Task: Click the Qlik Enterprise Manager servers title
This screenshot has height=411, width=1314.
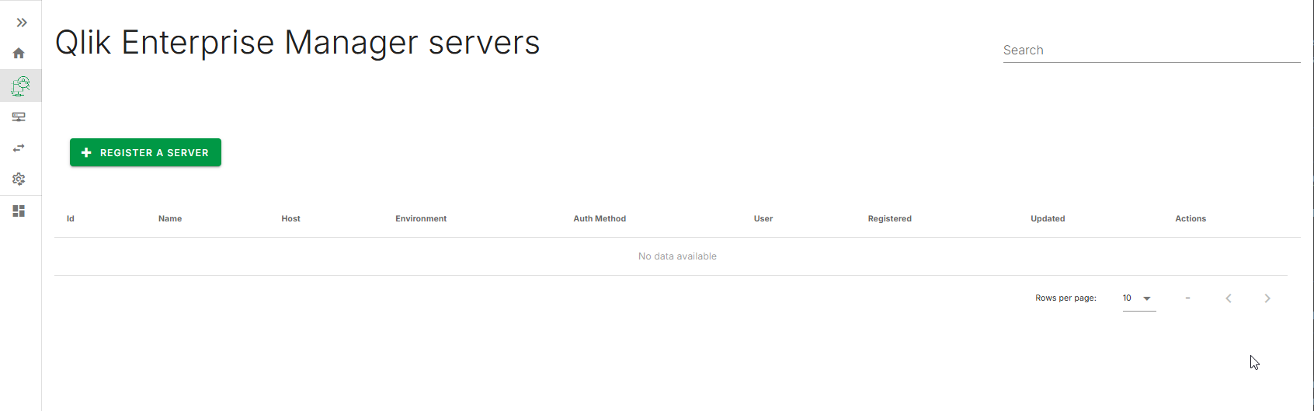Action: click(x=297, y=43)
